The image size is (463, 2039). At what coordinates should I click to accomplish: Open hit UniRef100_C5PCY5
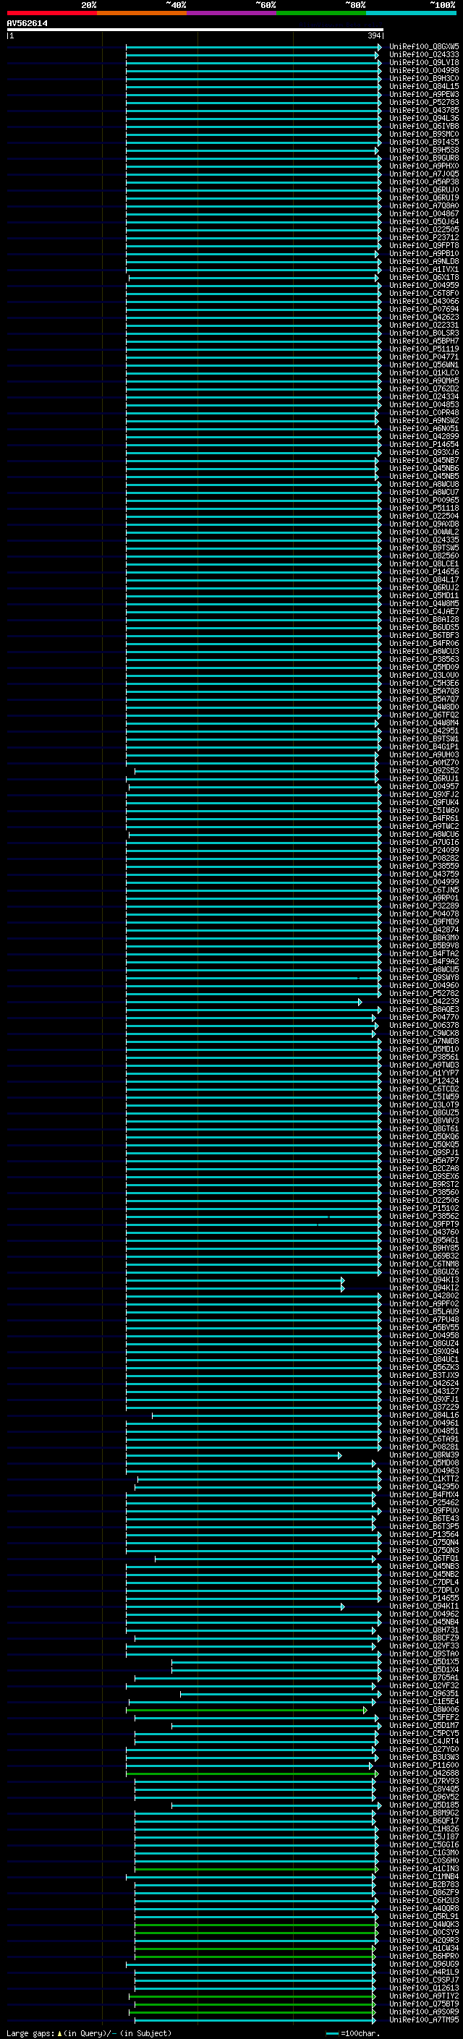point(423,1732)
